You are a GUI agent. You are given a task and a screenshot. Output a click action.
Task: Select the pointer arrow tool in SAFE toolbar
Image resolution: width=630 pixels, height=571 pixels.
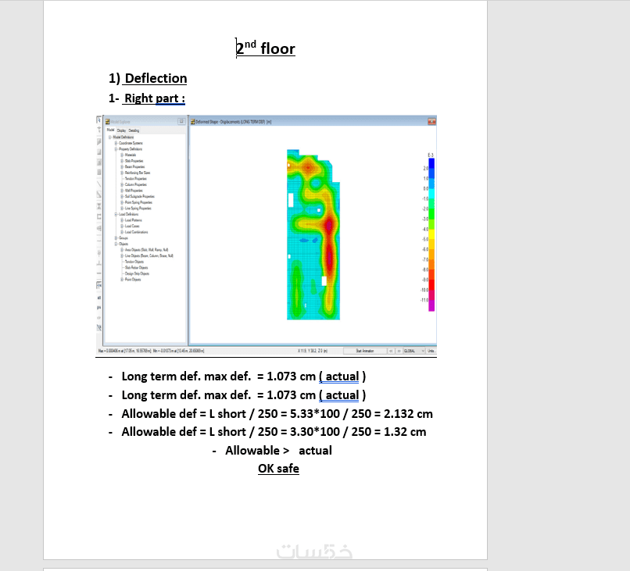coord(98,120)
